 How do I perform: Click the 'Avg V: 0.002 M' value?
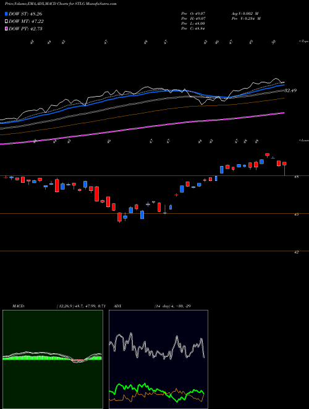[245, 13]
